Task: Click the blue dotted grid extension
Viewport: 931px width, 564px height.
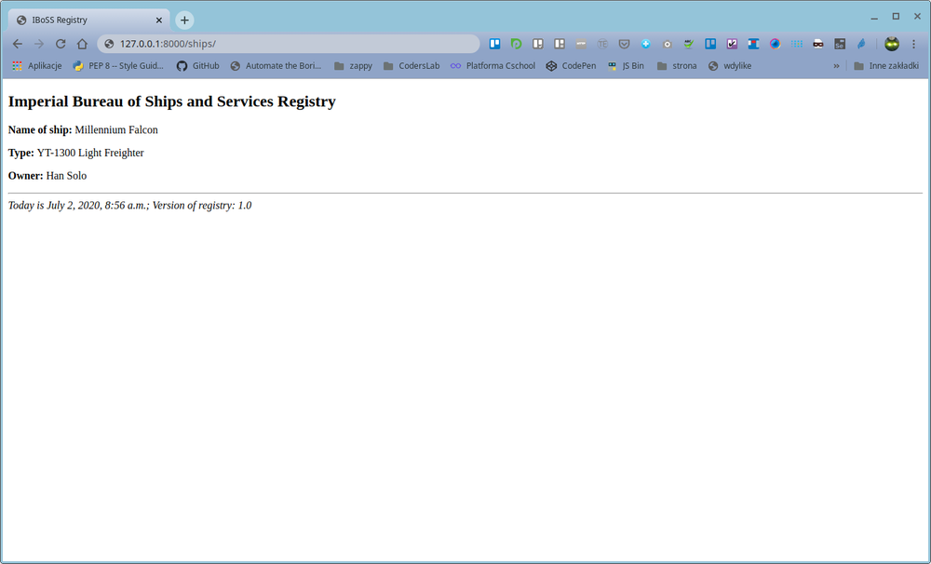Action: coord(797,44)
